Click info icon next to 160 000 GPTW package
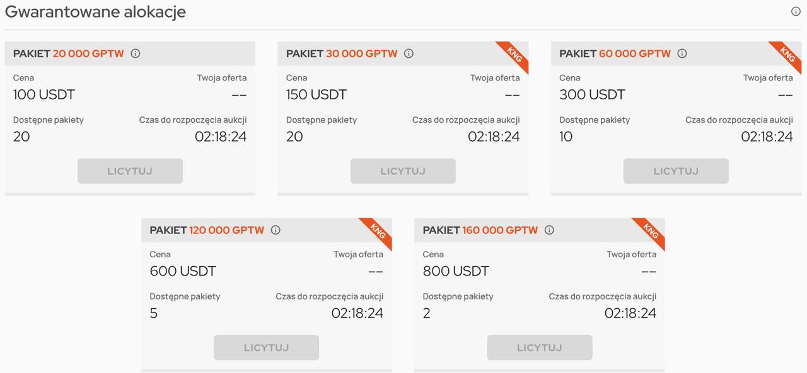The width and height of the screenshot is (807, 373). [x=549, y=230]
